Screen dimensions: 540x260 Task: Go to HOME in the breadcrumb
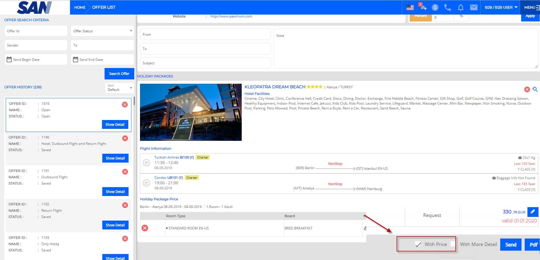click(80, 7)
